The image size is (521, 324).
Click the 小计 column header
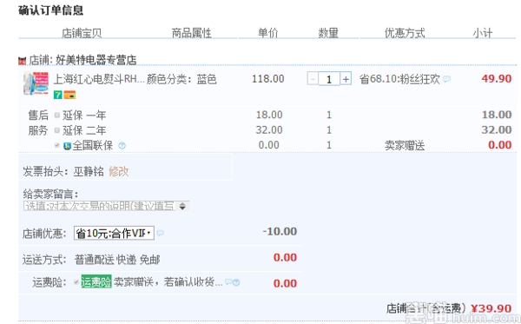coord(483,33)
